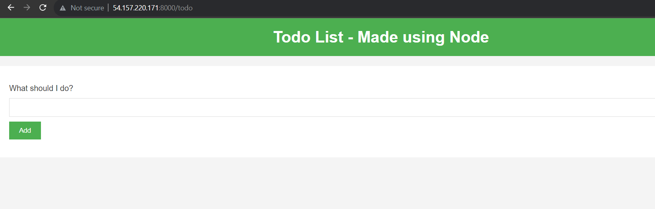Click the ":8000/todo" part of URL

click(176, 8)
